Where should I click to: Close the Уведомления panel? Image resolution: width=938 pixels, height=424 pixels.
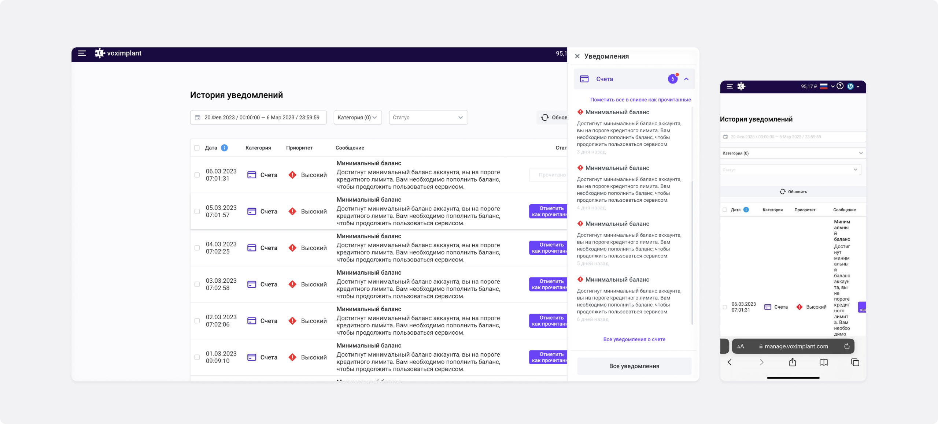[x=577, y=56]
